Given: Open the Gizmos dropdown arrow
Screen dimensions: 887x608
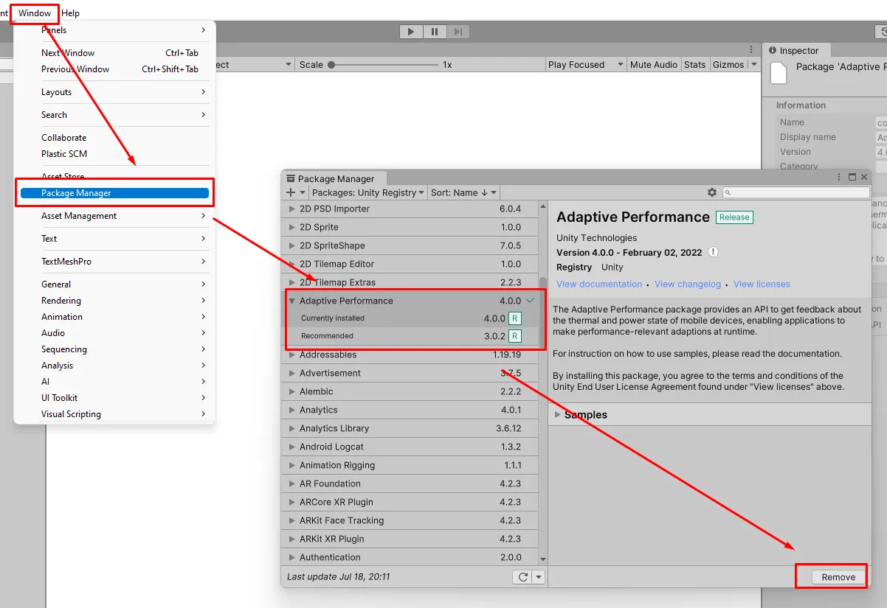Looking at the screenshot, I should [753, 65].
